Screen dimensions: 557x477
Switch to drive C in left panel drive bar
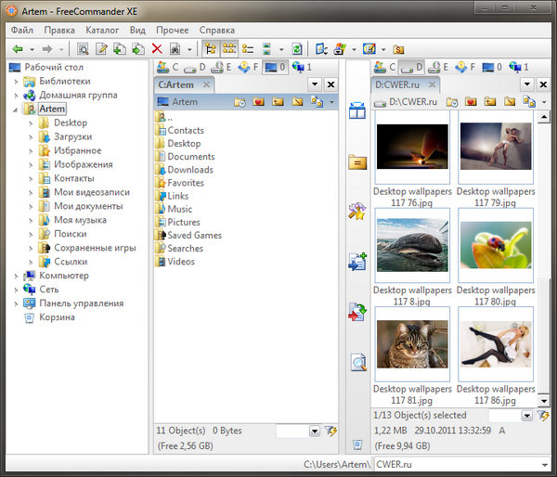pos(168,67)
